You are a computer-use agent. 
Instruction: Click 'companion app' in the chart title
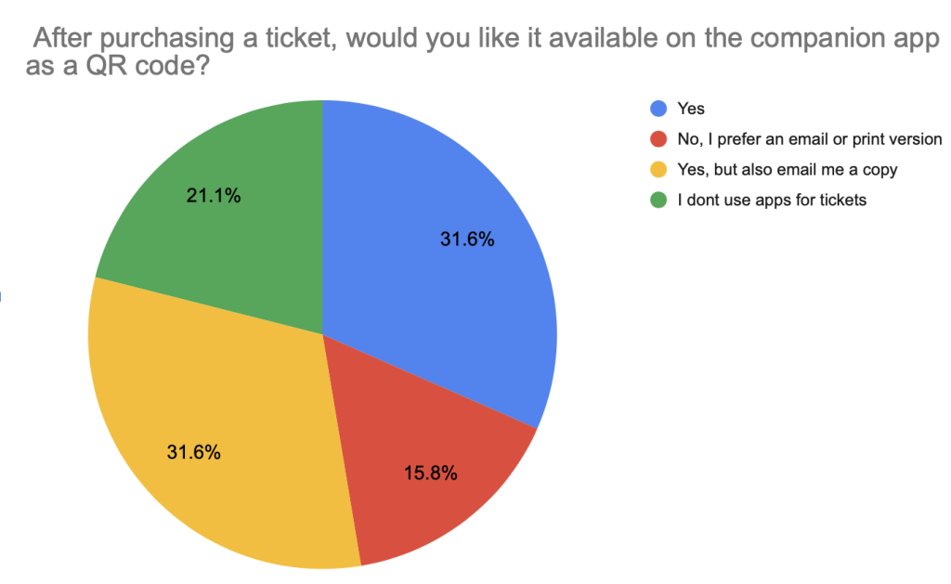(x=850, y=42)
